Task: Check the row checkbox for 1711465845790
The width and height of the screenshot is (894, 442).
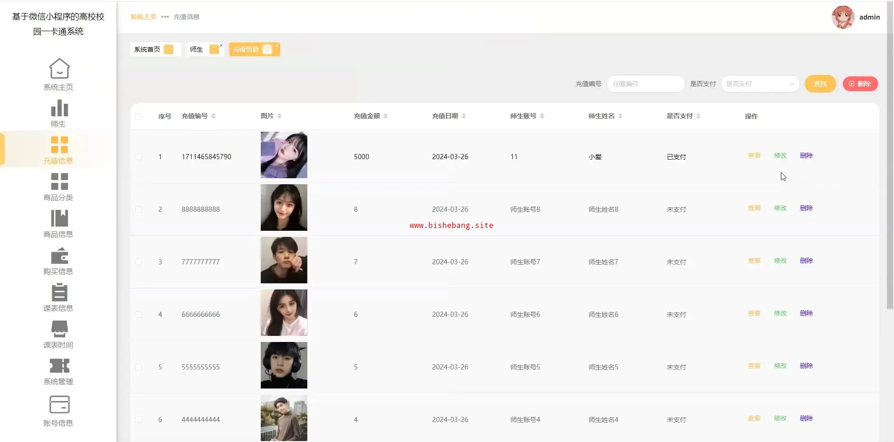Action: click(138, 157)
